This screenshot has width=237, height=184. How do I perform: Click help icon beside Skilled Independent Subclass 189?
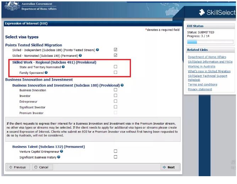[x=98, y=50]
